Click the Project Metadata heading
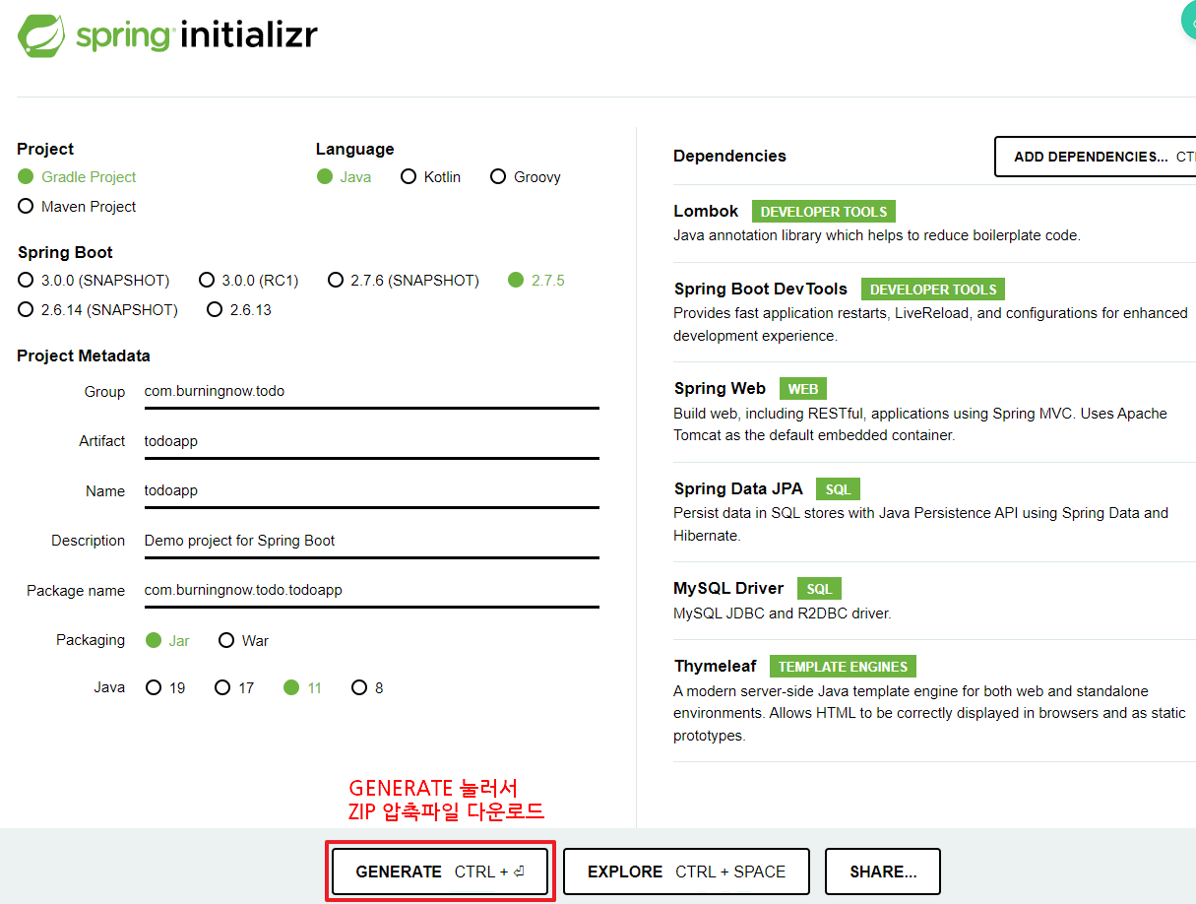Image resolution: width=1196 pixels, height=904 pixels. pos(84,355)
